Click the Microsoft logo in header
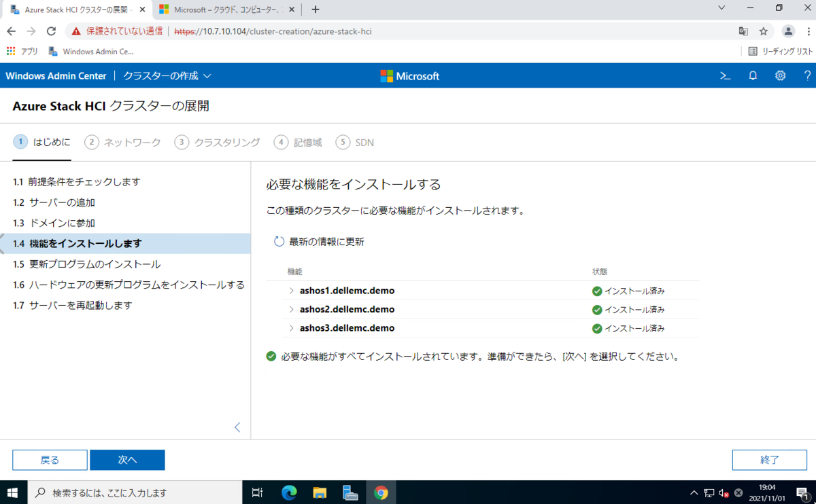Image resolution: width=816 pixels, height=504 pixels. coord(409,76)
